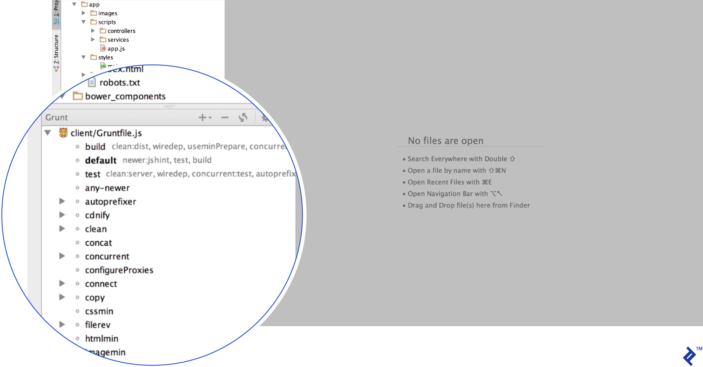The image size is (703, 367).
Task: Expand the controllers folder
Action: [x=93, y=31]
